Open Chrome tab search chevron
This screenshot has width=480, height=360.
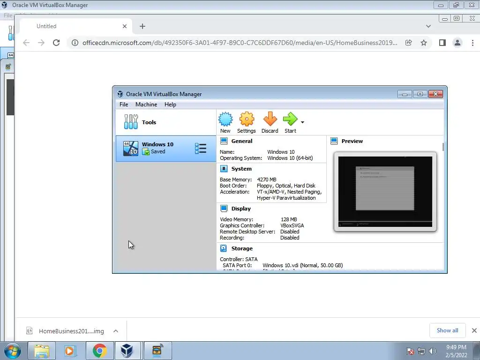point(428,26)
